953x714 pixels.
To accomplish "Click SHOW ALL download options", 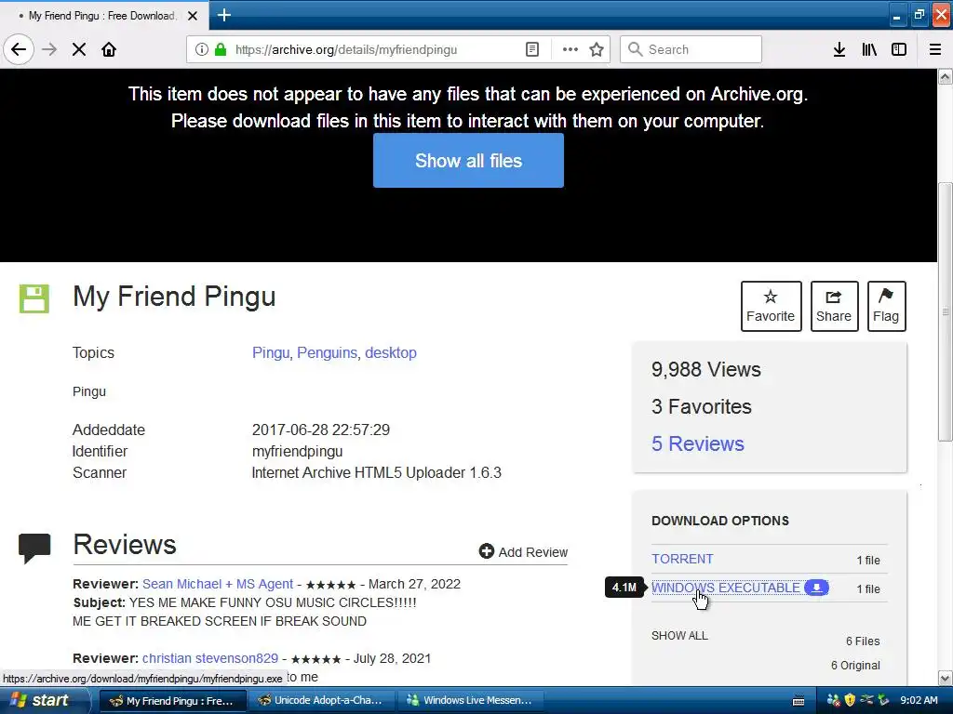I will click(679, 636).
